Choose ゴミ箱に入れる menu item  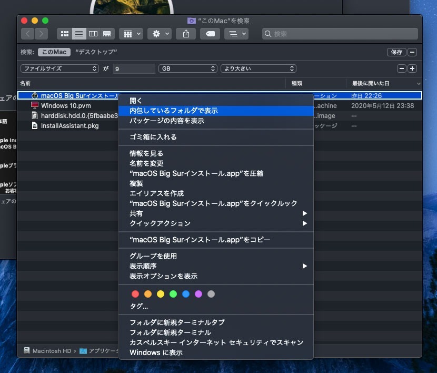click(216, 137)
